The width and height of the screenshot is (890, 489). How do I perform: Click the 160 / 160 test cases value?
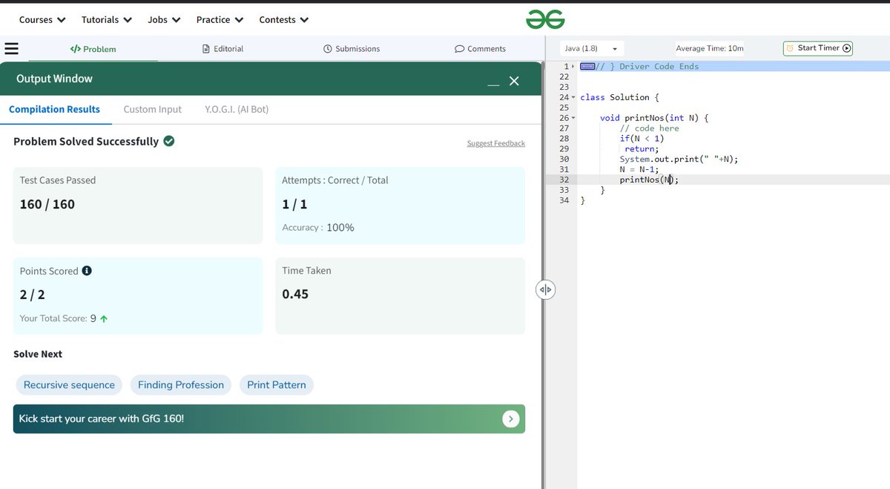coord(47,204)
